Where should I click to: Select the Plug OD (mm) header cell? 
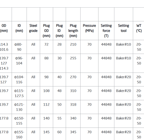(x=46, y=31)
